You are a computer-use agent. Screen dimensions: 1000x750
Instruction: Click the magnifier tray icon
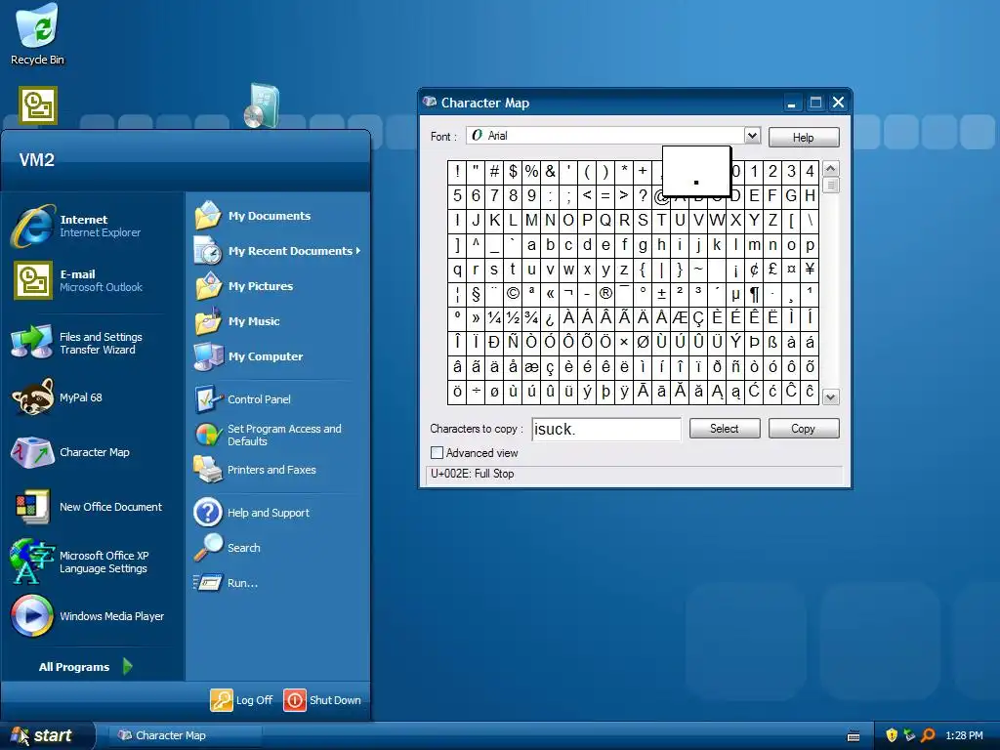[929, 735]
